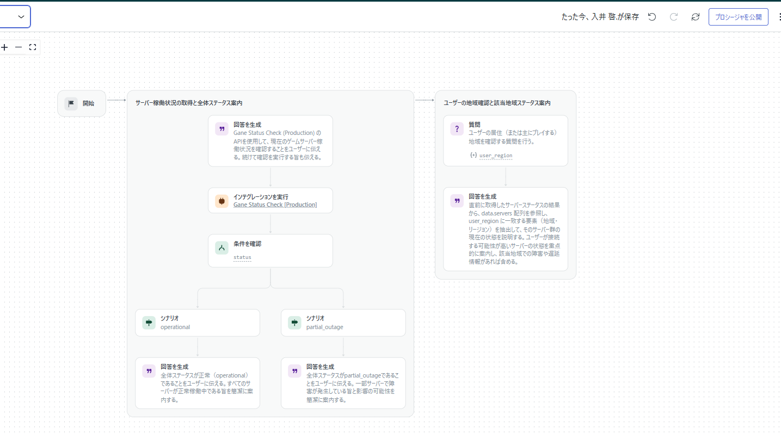Click the integration icon on インテグレーションを実行
Screen dimensions: 781x433
coord(221,200)
